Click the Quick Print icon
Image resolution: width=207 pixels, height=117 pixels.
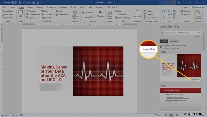coord(33,3)
